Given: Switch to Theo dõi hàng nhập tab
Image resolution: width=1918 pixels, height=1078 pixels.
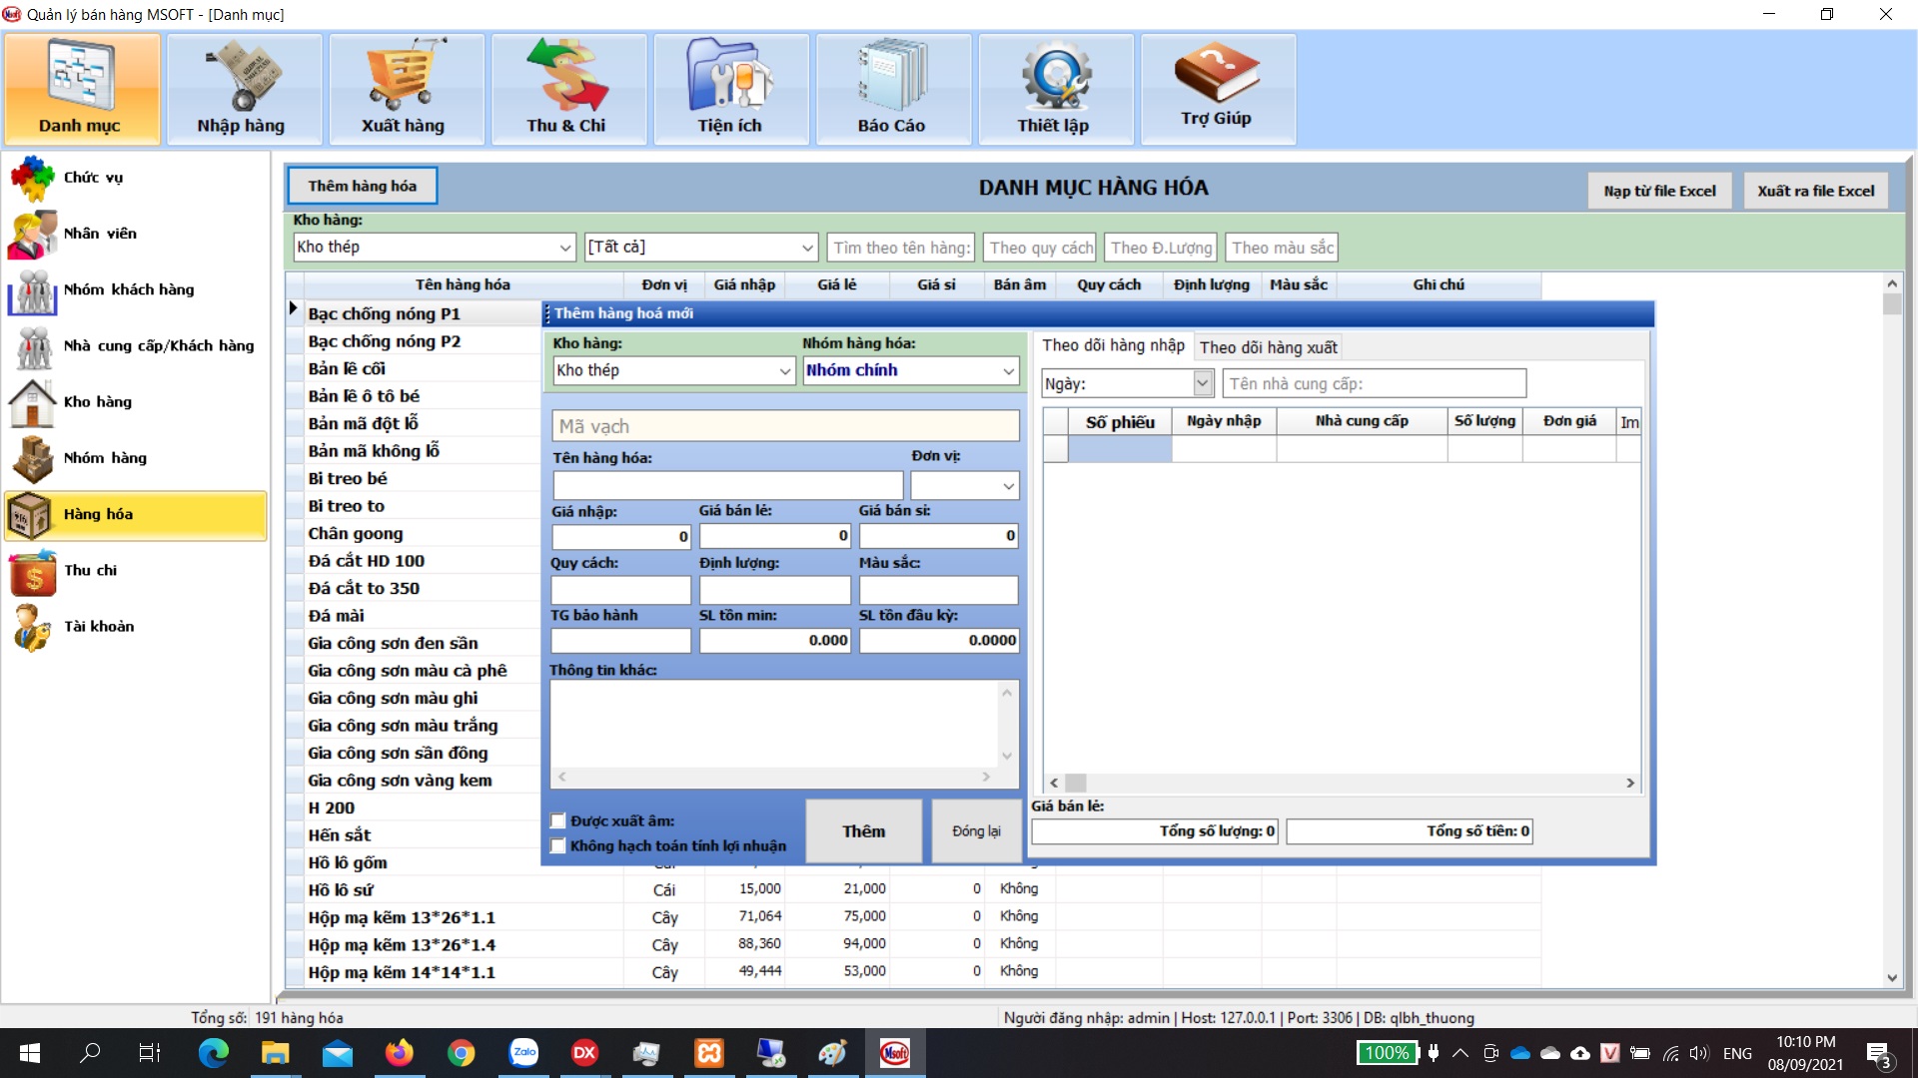Looking at the screenshot, I should 1113,345.
